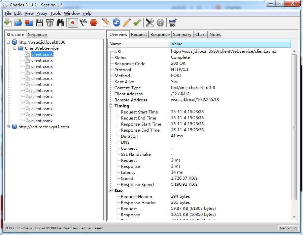Viewport: 303px width, 235px height.
Task: Collapse the wsus.jd.local:8530 host node
Action: click(x=8, y=42)
